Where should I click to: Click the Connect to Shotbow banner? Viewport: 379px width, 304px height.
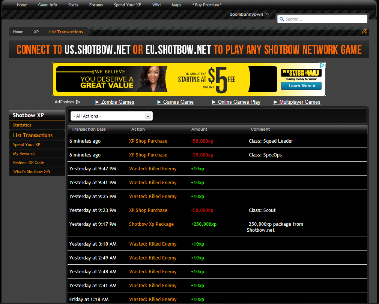189,49
